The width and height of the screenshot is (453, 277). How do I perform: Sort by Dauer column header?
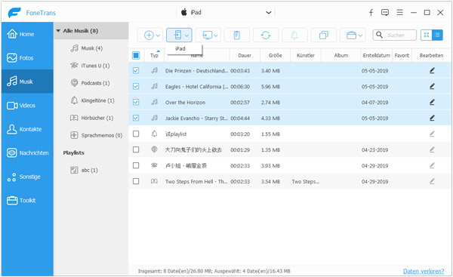(x=245, y=55)
